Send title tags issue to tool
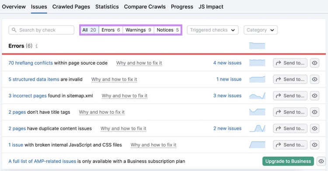 290,112
